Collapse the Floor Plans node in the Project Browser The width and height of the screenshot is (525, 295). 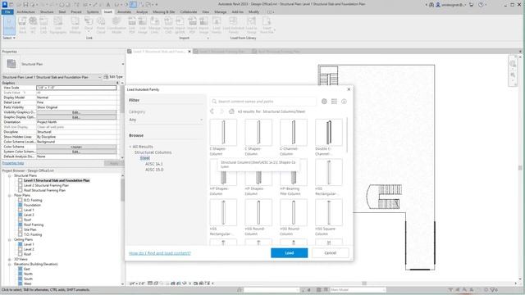(x=10, y=195)
